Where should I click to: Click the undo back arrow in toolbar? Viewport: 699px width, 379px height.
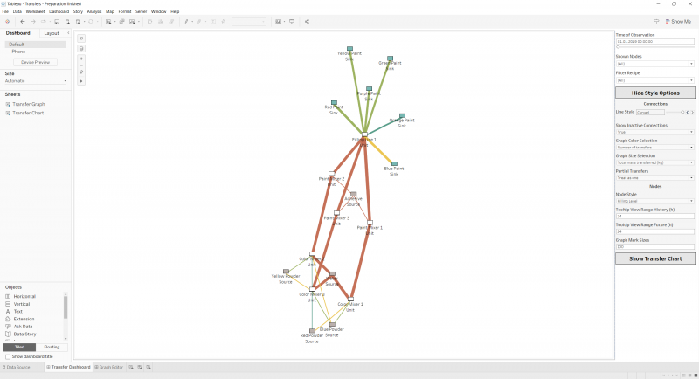pyautogui.click(x=23, y=21)
